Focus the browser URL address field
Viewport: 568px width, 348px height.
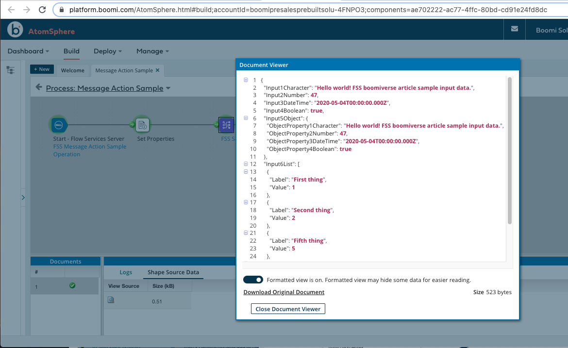[x=308, y=10]
